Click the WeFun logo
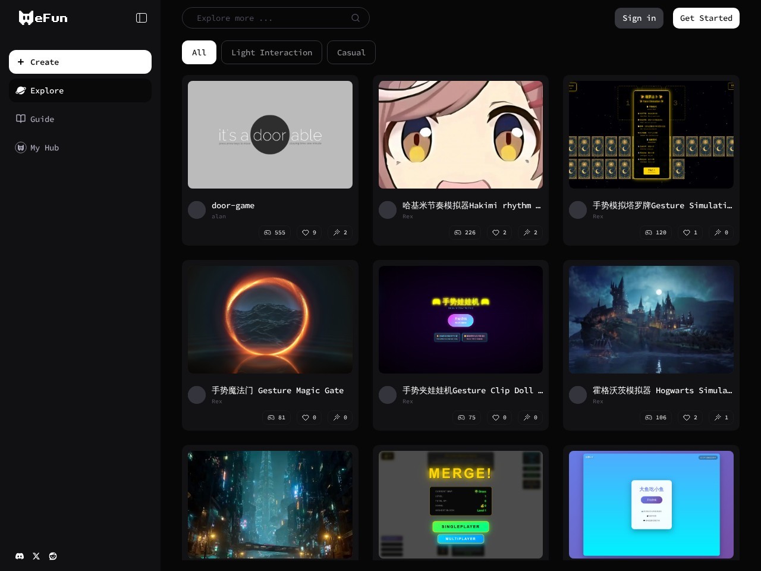This screenshot has height=571, width=761. 43,18
